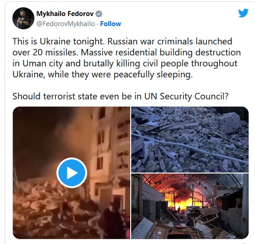Screen dimensions: 255x244
Task: Click the line starting 'over 20 missiles'
Action: tap(127, 53)
